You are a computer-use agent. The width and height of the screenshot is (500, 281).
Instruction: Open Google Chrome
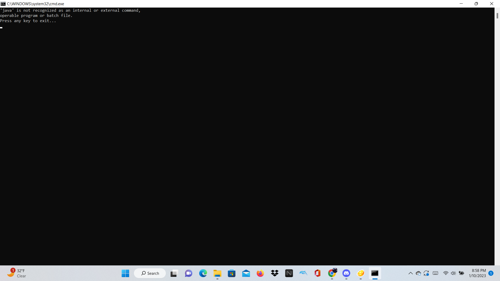(x=332, y=273)
